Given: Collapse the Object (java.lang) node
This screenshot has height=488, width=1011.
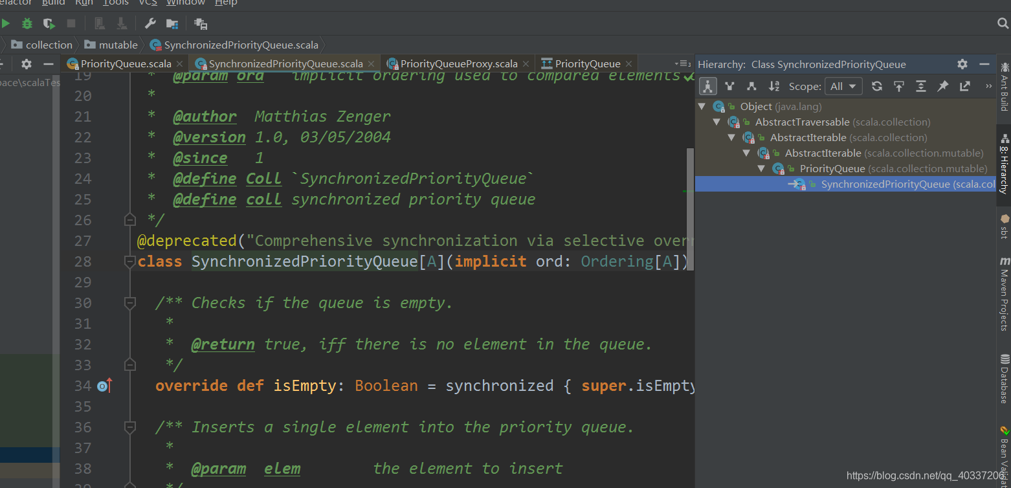Looking at the screenshot, I should 702,106.
